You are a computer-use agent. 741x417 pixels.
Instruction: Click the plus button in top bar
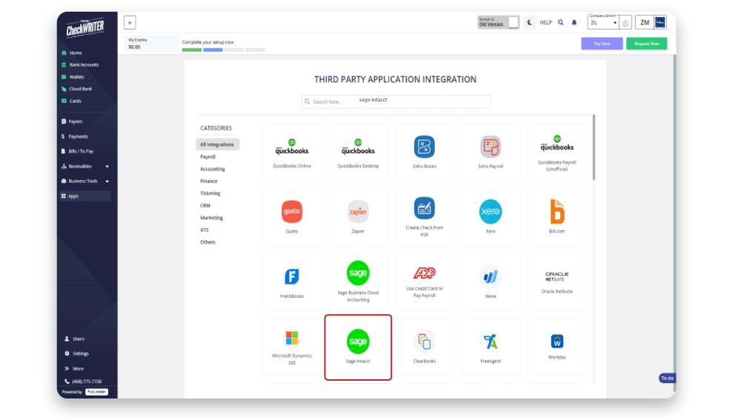pos(130,22)
